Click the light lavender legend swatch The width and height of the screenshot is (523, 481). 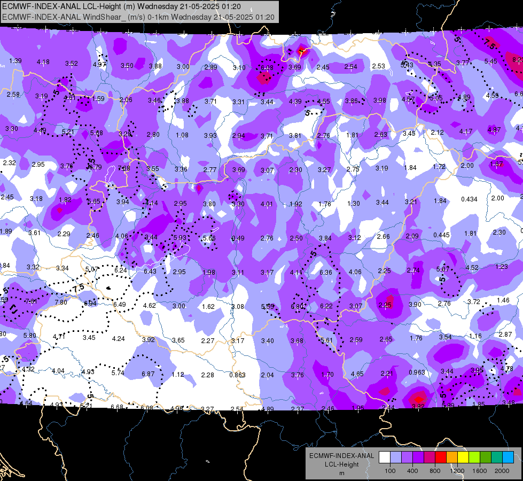pyautogui.click(x=396, y=457)
